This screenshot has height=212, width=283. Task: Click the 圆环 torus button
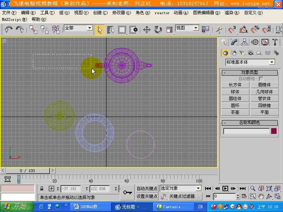tap(235, 105)
